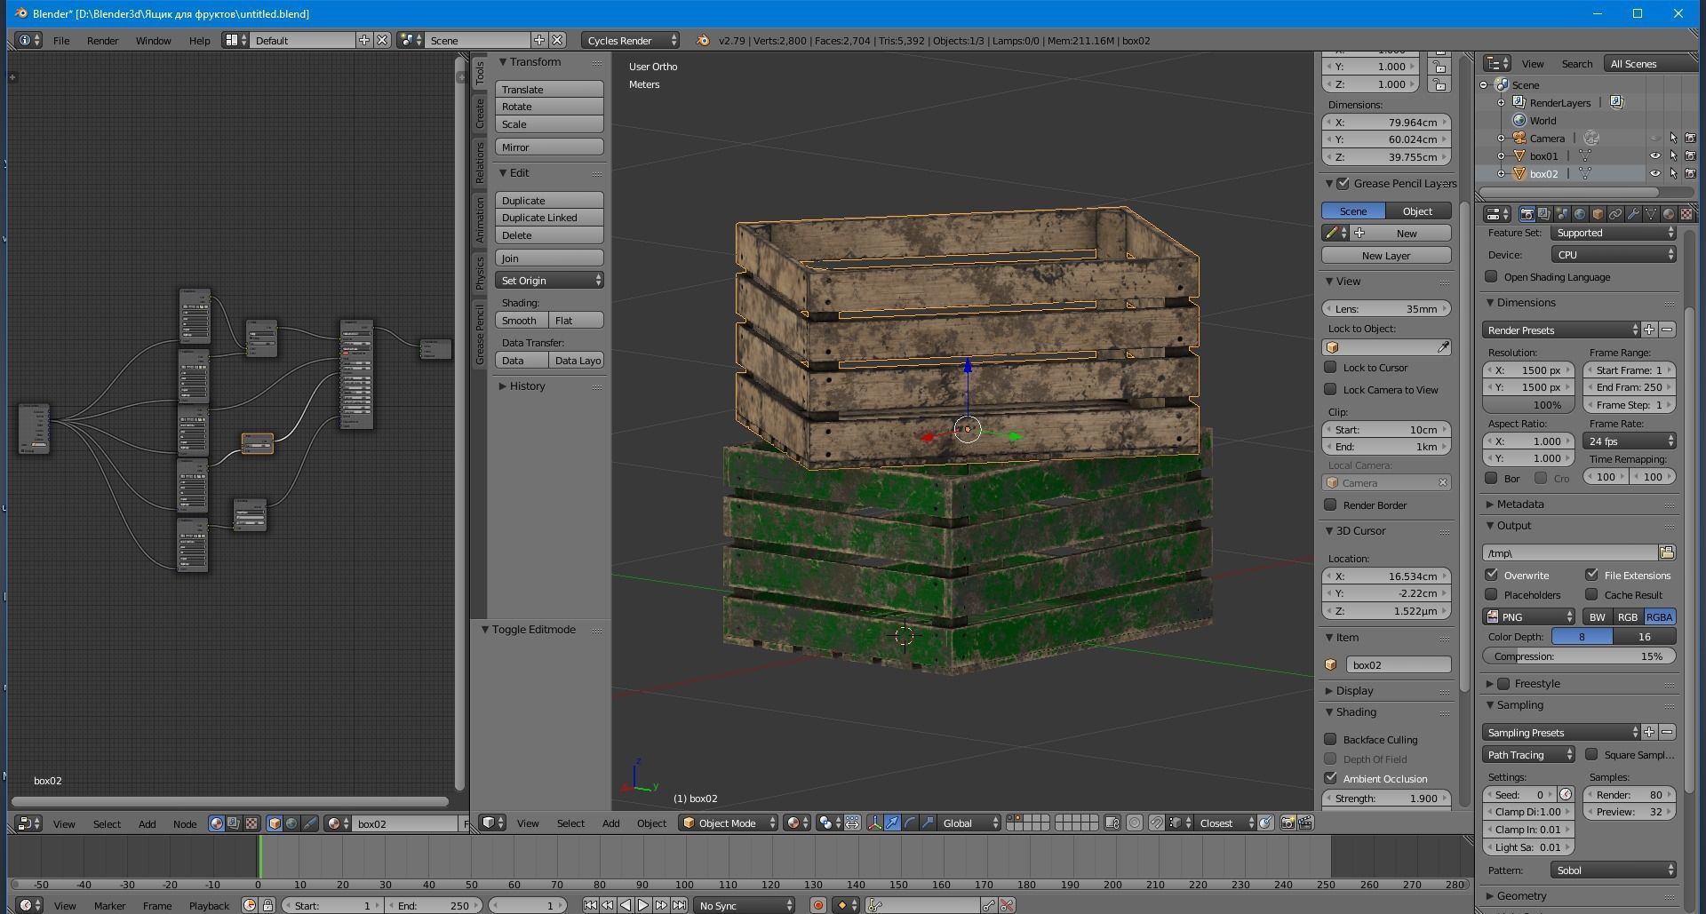The image size is (1706, 914).
Task: Open Node menu in node editor
Action: click(x=185, y=824)
